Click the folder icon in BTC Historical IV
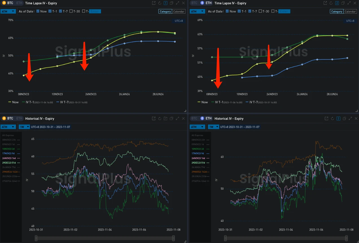Screen dimensions: 359x243 coord(165,119)
